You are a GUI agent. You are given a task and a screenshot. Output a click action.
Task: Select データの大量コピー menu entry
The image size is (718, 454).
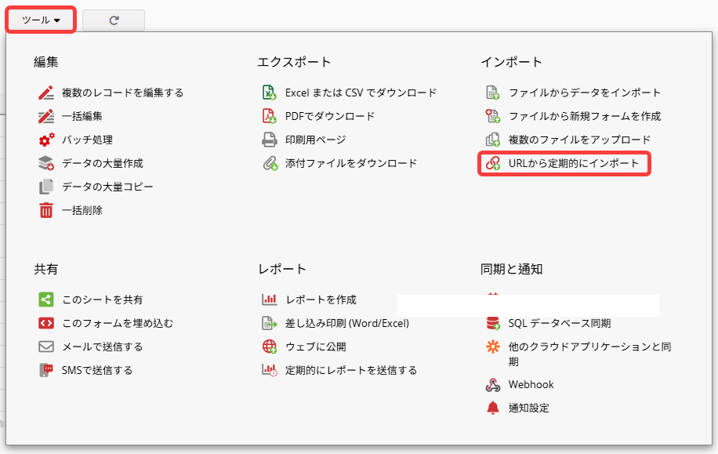(x=107, y=187)
